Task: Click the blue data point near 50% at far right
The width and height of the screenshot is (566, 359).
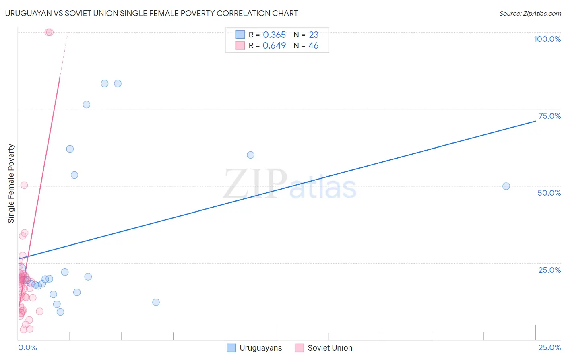Action: [506, 186]
